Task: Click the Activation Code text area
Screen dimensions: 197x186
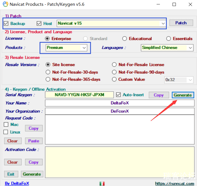Action: click(x=120, y=162)
